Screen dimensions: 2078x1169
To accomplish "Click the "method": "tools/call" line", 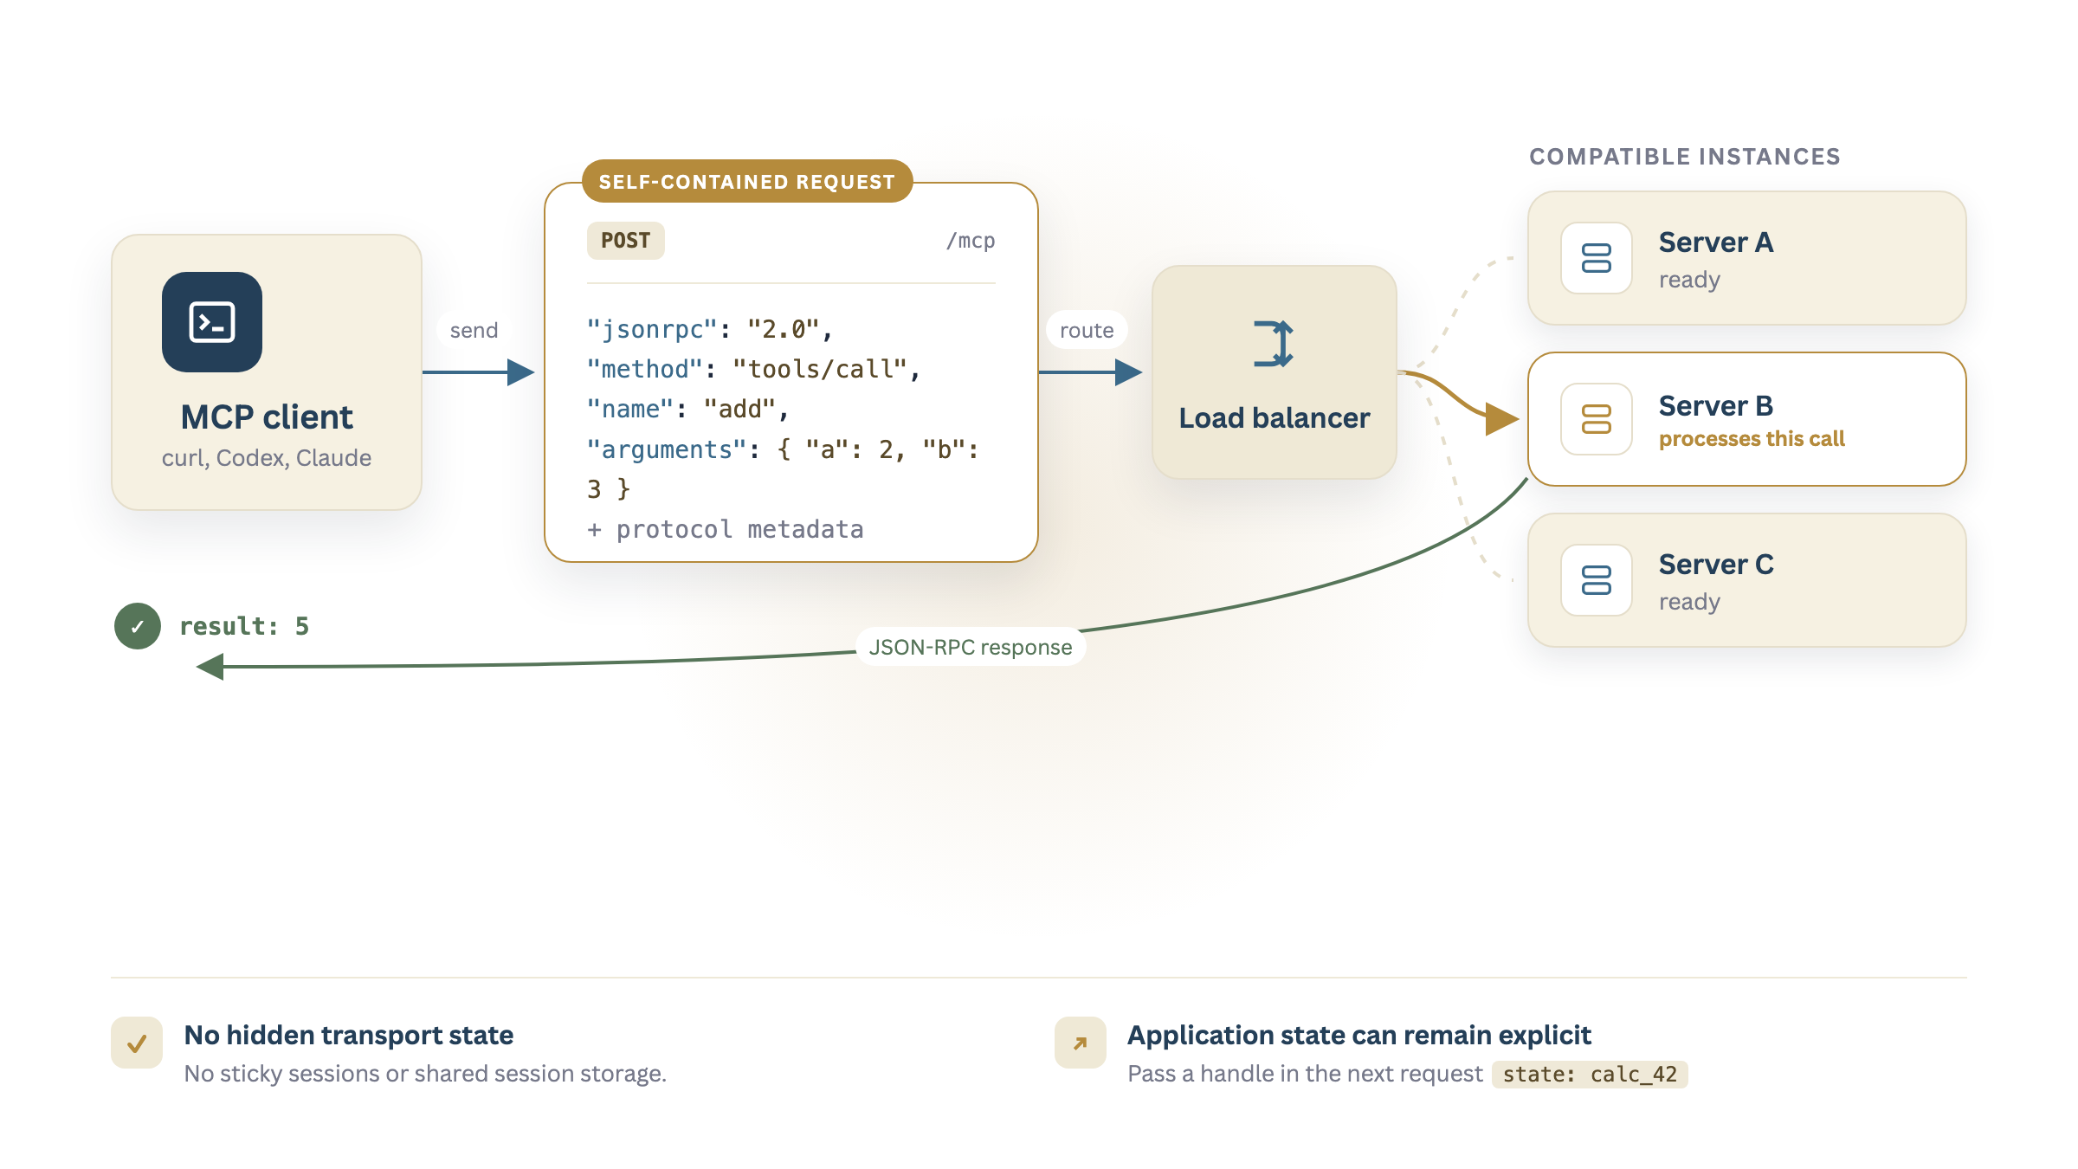I will point(753,369).
